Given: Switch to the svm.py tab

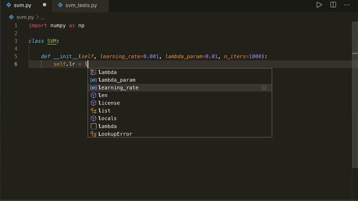Looking at the screenshot, I should coord(22,5).
